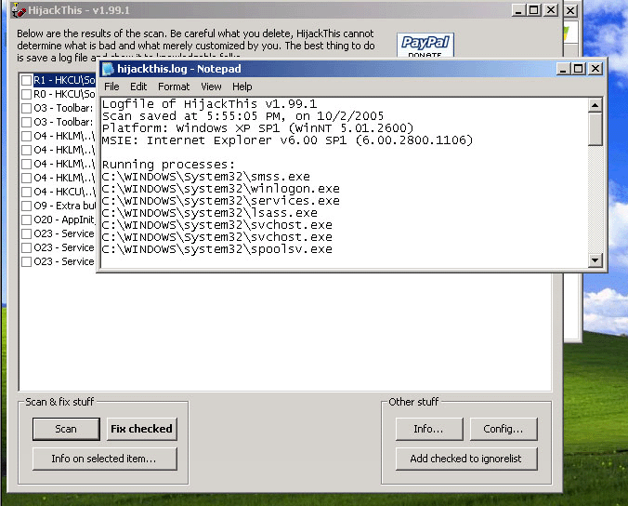Tick the last O23 - Service checkbox
Screen dimensions: 628x506
(x=26, y=261)
